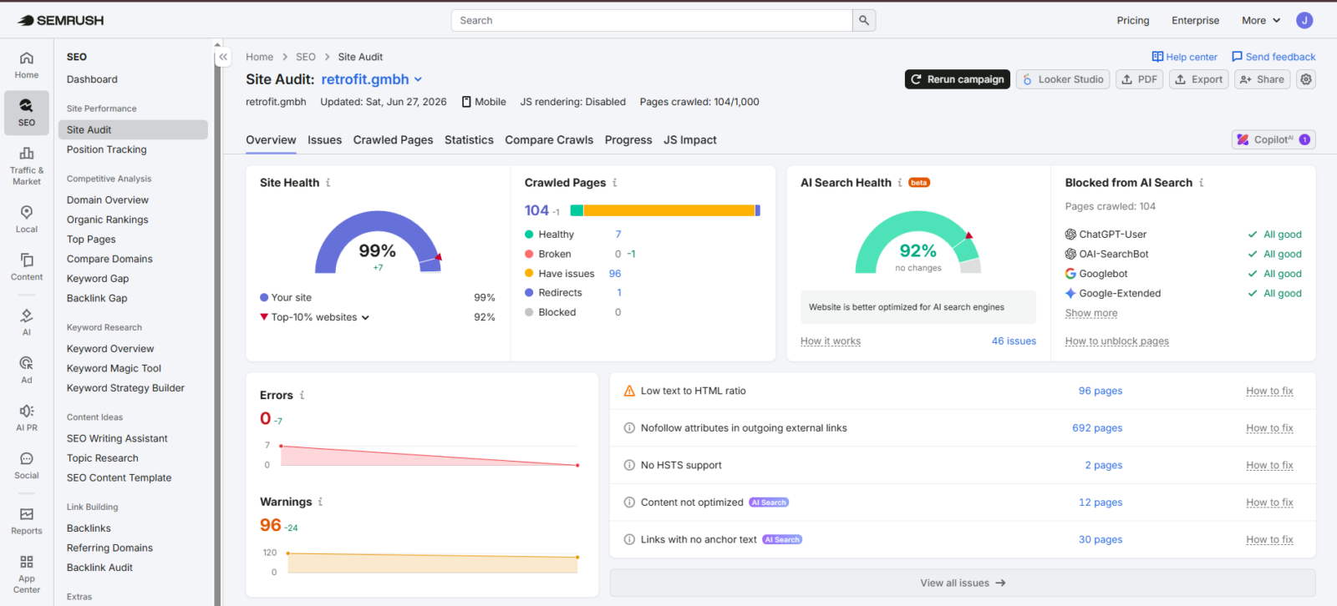Screen dimensions: 1337x606
Task: Select the SEO icon in left rail
Action: point(27,112)
